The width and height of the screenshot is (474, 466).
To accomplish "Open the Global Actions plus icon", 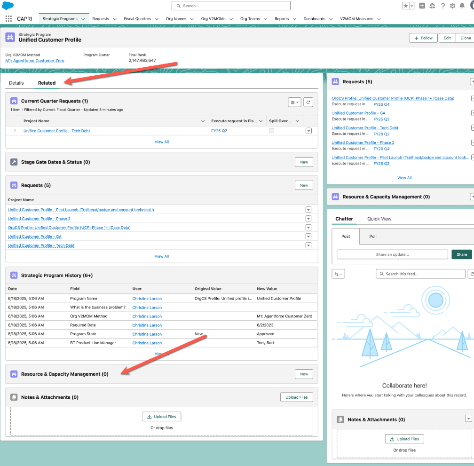I will 422,6.
